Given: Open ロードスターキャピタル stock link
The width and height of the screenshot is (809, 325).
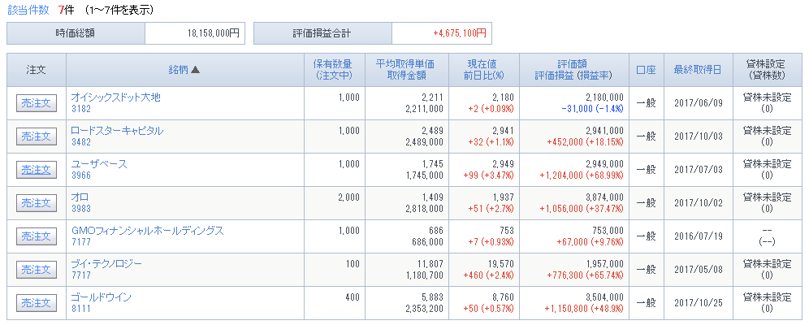Looking at the screenshot, I should (x=117, y=131).
